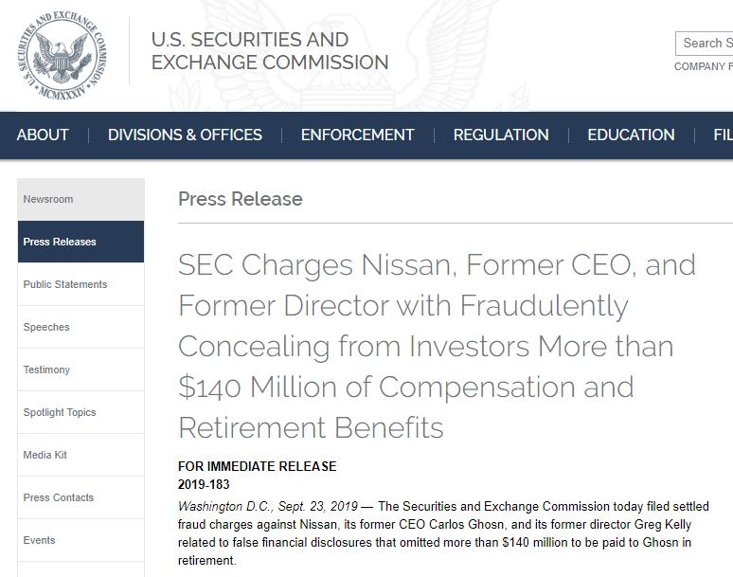Click the Press Release page heading
733x577 pixels.
pyautogui.click(x=241, y=199)
